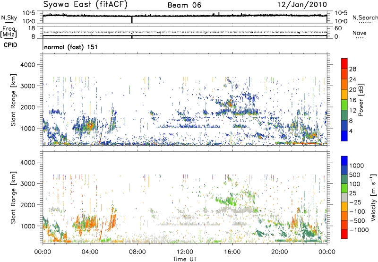Click the solid line sample under "N.Sky"
Image resolution: width=378 pixels, height=262 pixels.
click(9, 22)
